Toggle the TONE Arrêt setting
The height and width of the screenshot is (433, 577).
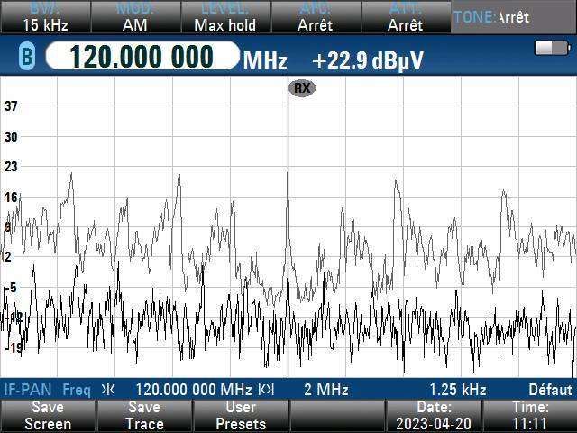[x=513, y=17]
